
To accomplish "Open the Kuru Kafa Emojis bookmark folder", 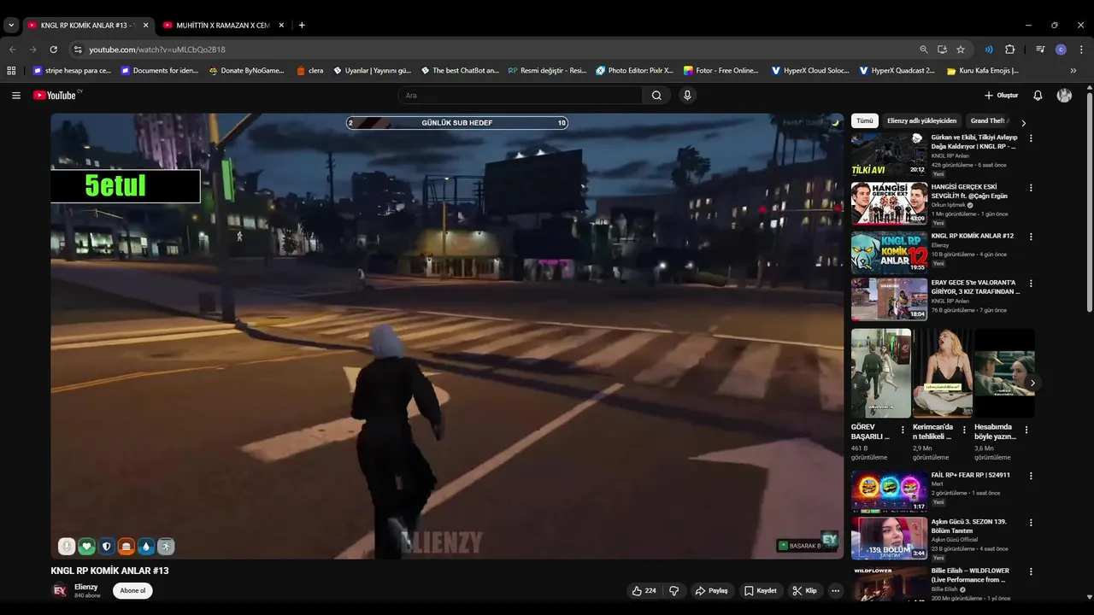I will (x=983, y=71).
